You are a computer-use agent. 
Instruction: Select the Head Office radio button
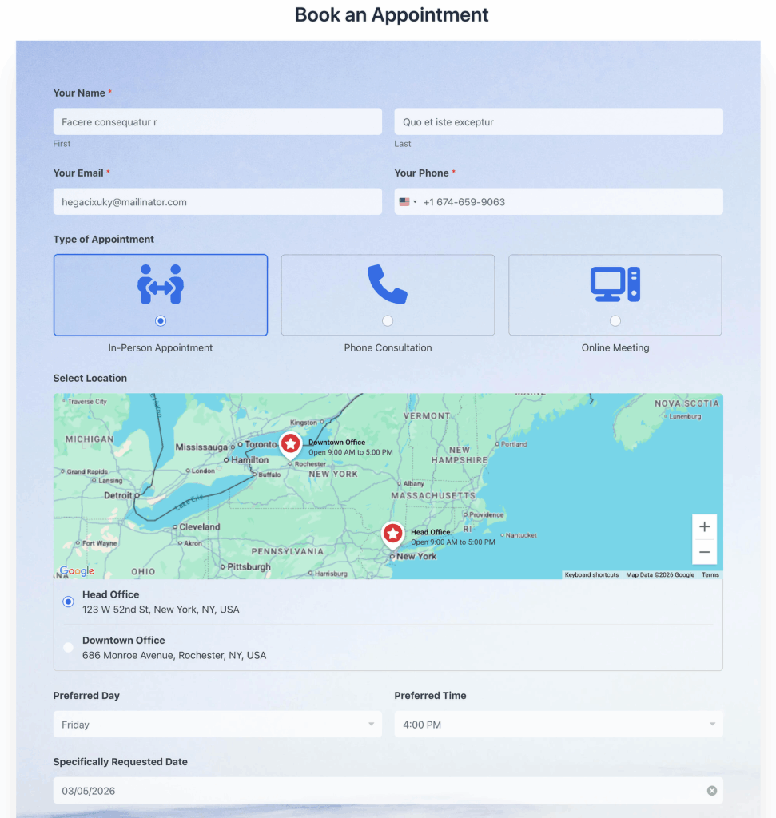coord(68,602)
